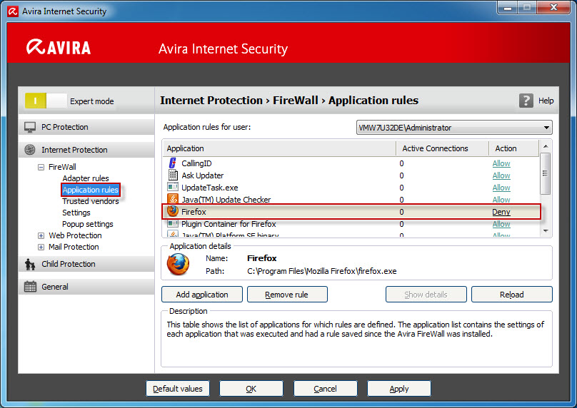Sort by the Application column header
The image size is (577, 408).
pyautogui.click(x=279, y=148)
